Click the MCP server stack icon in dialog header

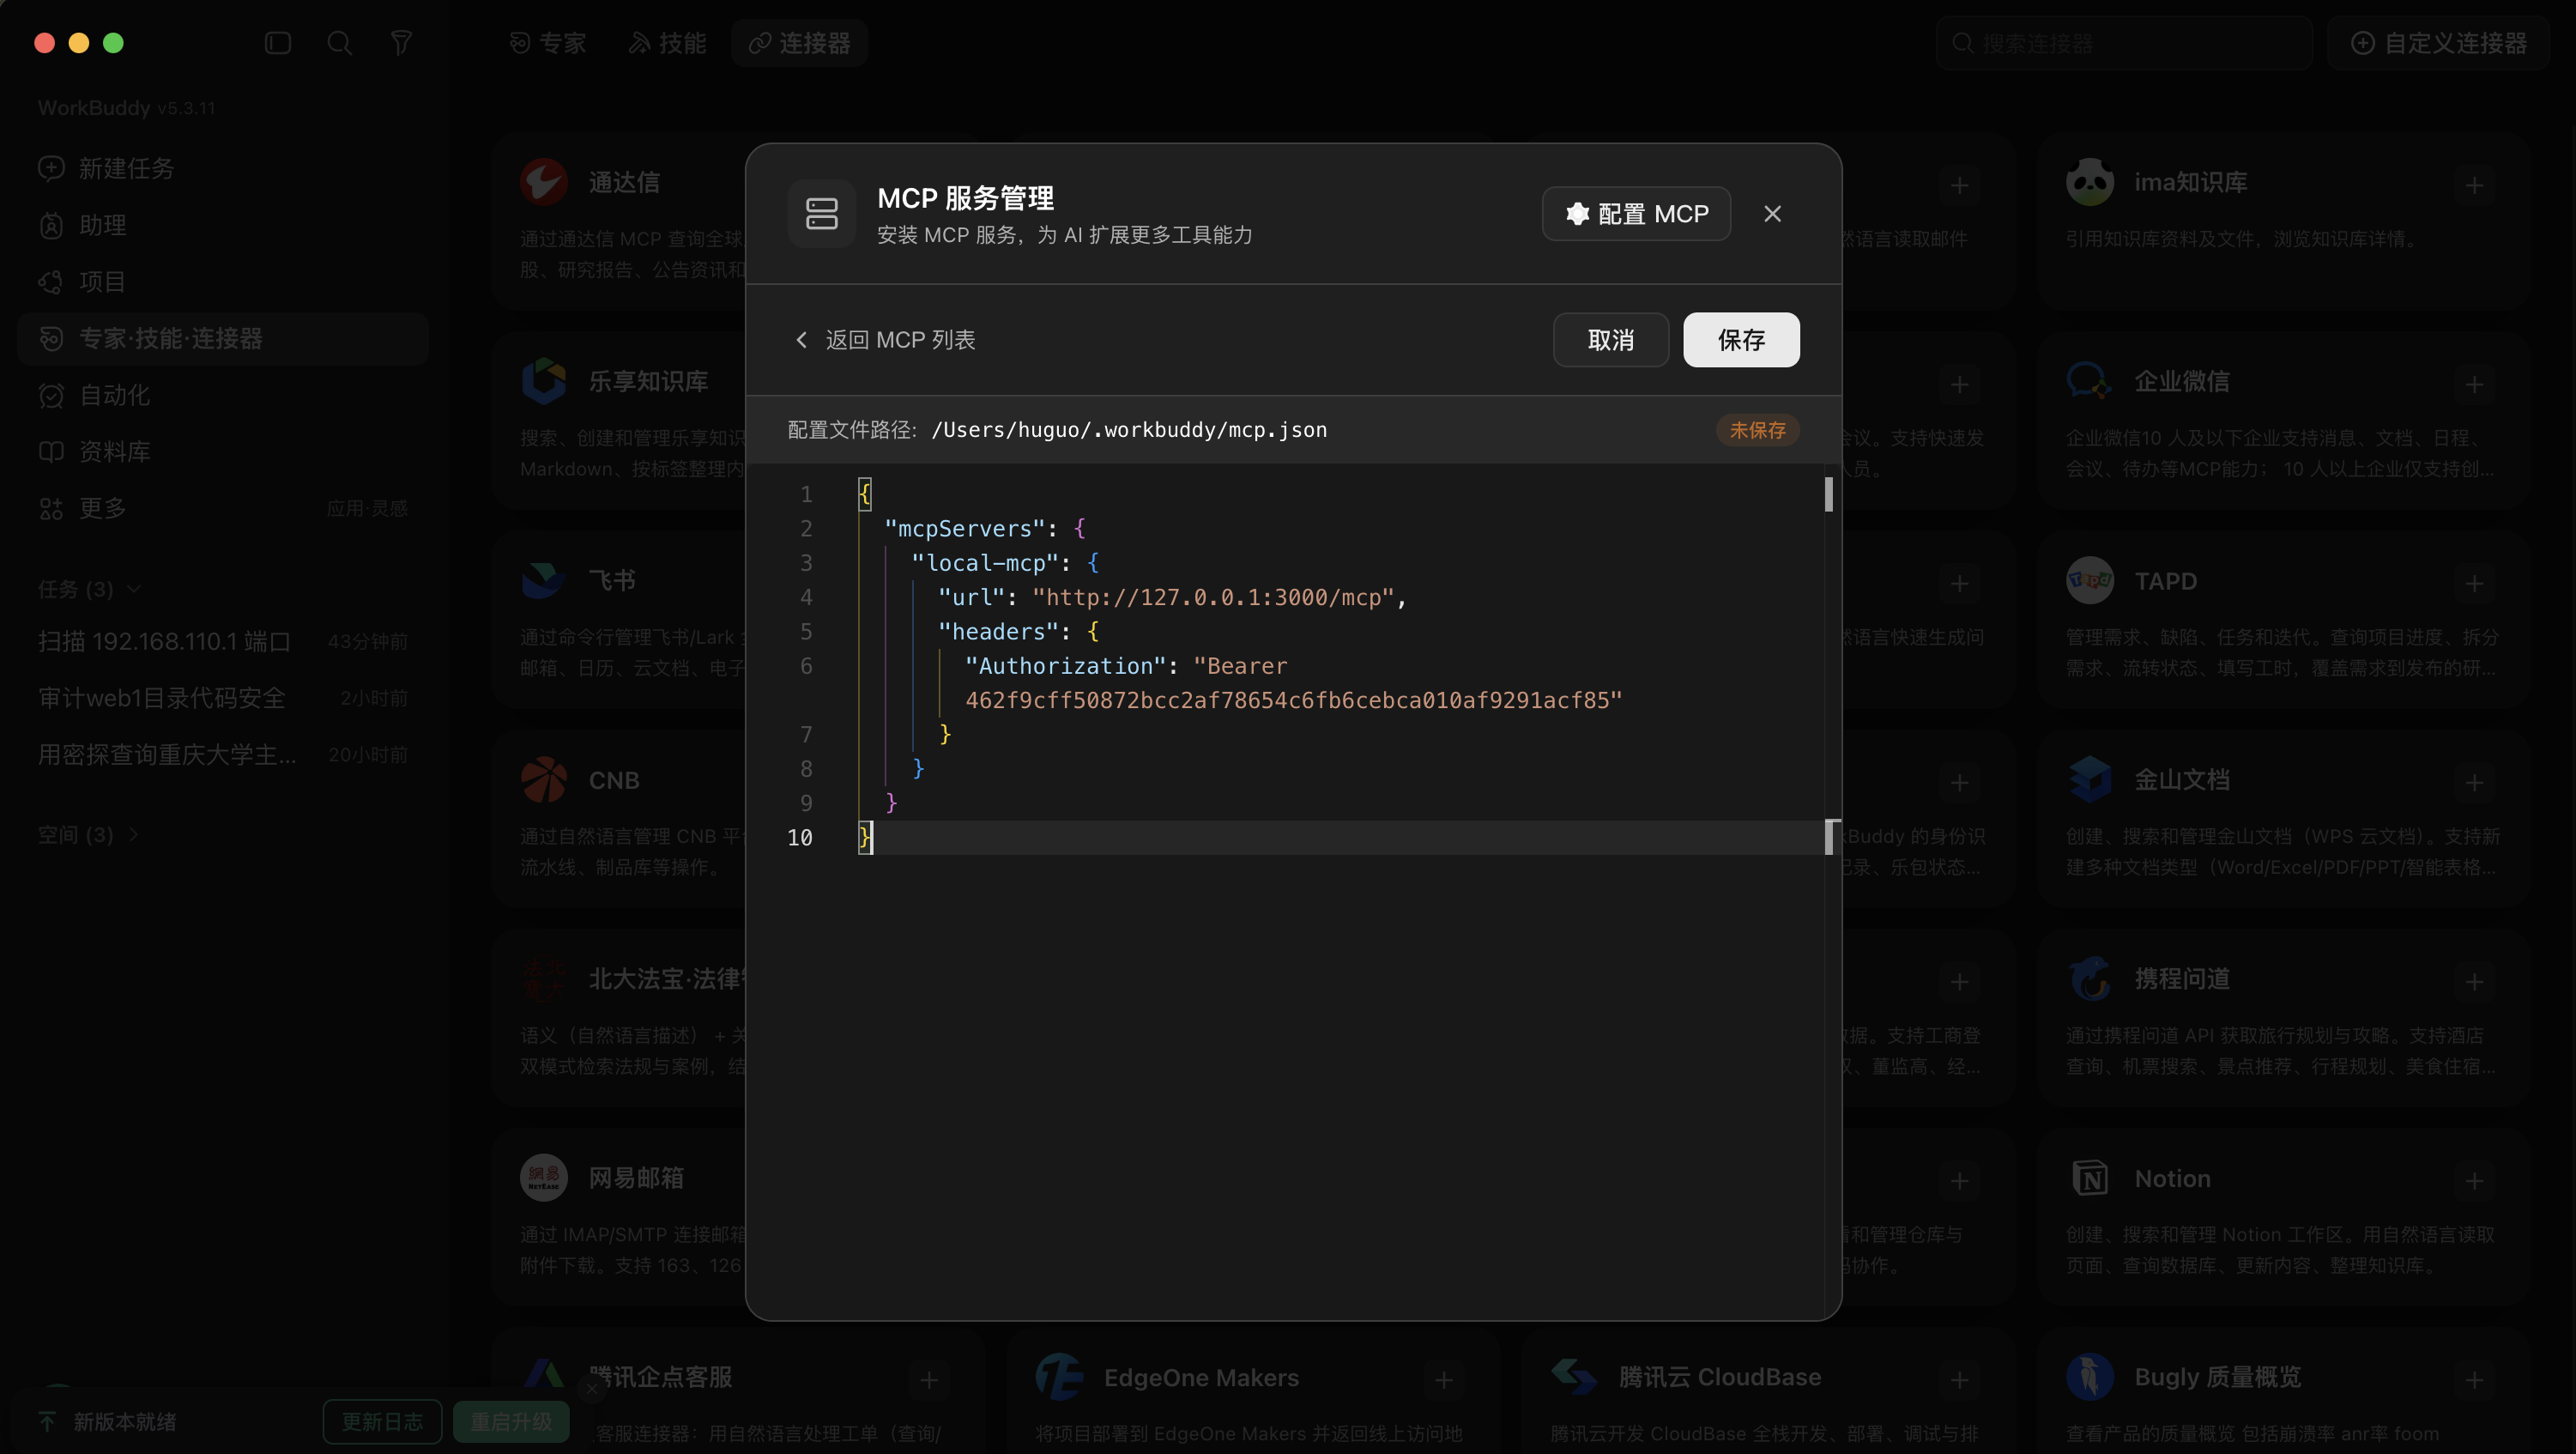[x=821, y=214]
